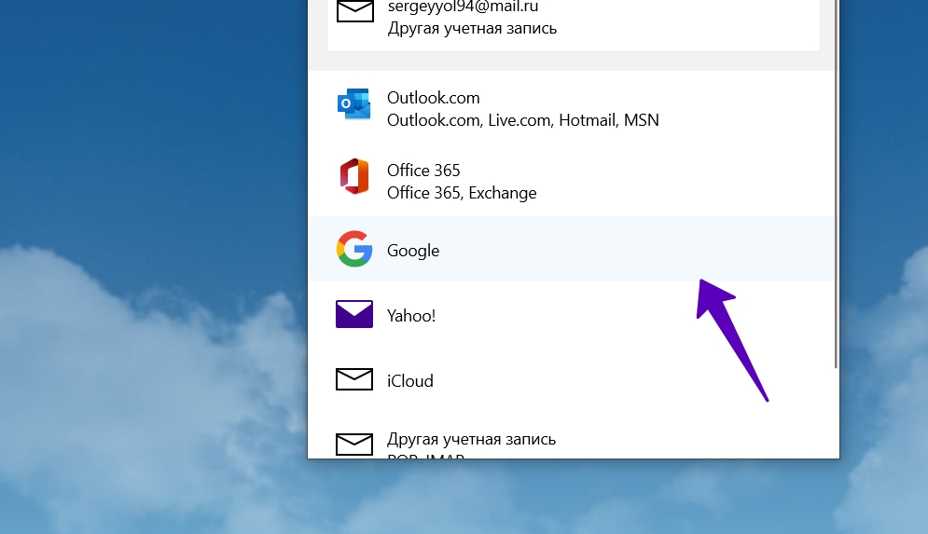Viewport: 928px width, 534px height.
Task: Click envelope icon next to sergeyyol94@mail.ru
Action: tap(353, 11)
